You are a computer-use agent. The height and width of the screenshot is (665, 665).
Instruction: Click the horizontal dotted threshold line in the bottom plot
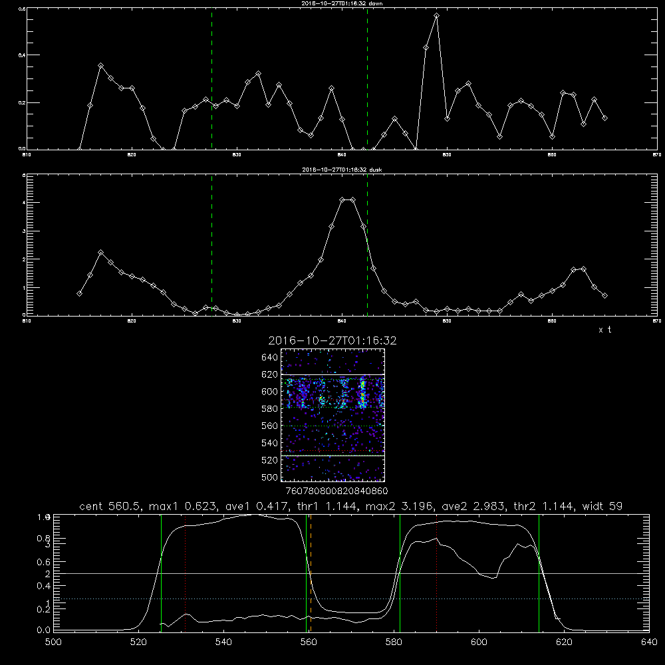point(351,599)
